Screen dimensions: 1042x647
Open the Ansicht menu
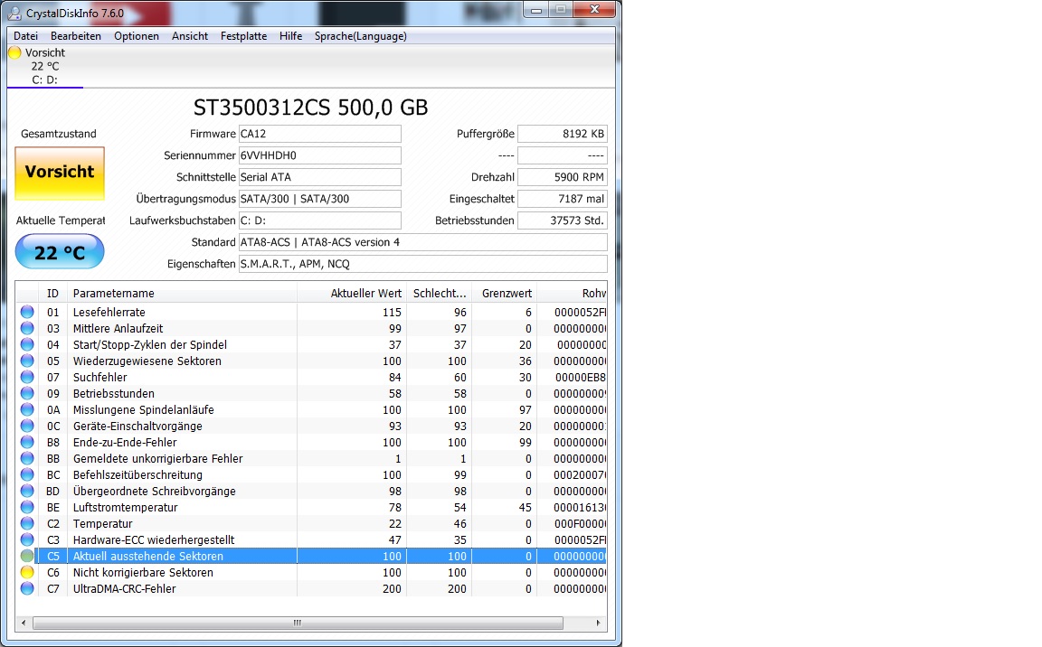pyautogui.click(x=190, y=36)
